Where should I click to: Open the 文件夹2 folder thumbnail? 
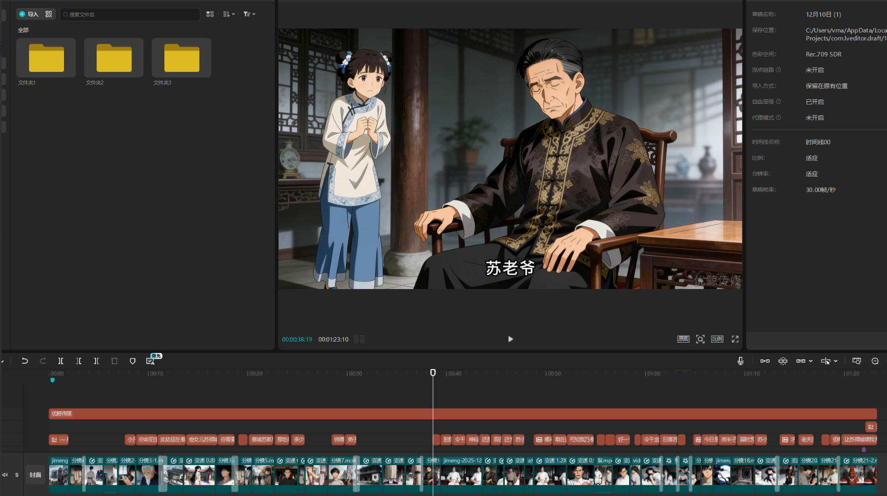pos(114,58)
